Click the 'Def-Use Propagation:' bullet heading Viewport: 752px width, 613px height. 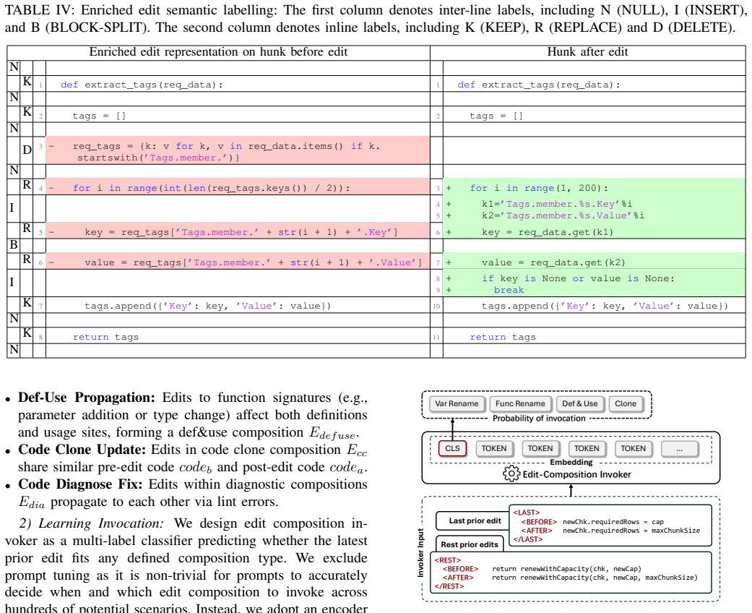point(87,398)
